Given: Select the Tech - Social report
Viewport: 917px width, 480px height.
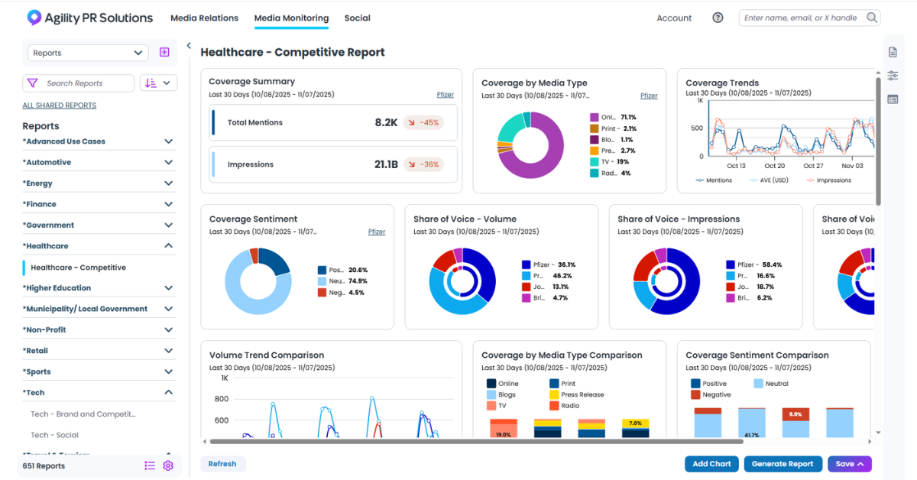Looking at the screenshot, I should (x=54, y=435).
